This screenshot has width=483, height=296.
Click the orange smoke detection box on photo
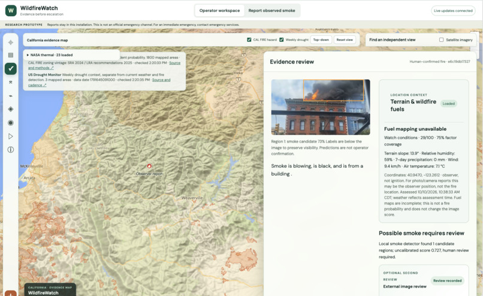(333, 90)
